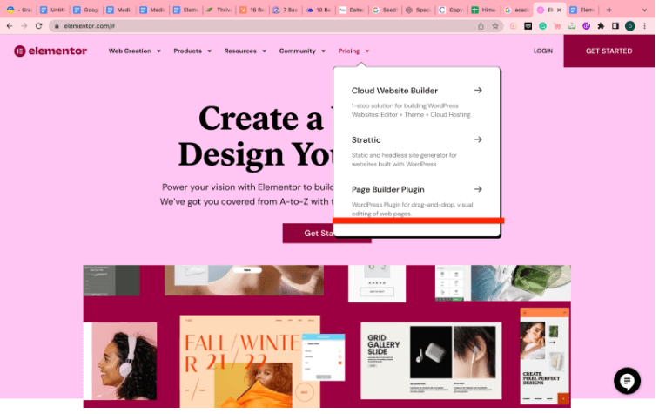
Task: Open a new browser tab with plus icon
Action: click(609, 10)
